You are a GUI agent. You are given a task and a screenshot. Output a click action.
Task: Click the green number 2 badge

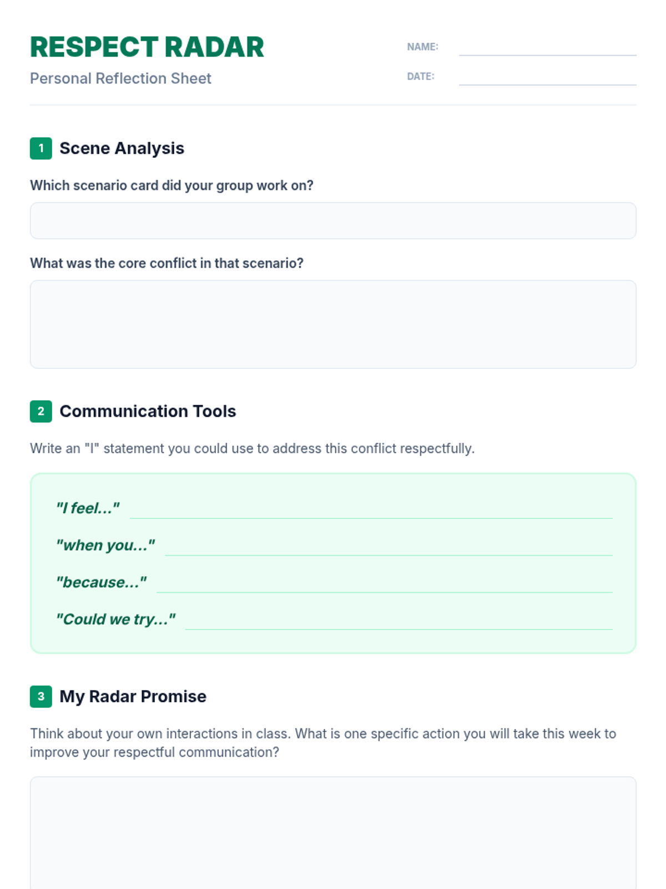(41, 411)
